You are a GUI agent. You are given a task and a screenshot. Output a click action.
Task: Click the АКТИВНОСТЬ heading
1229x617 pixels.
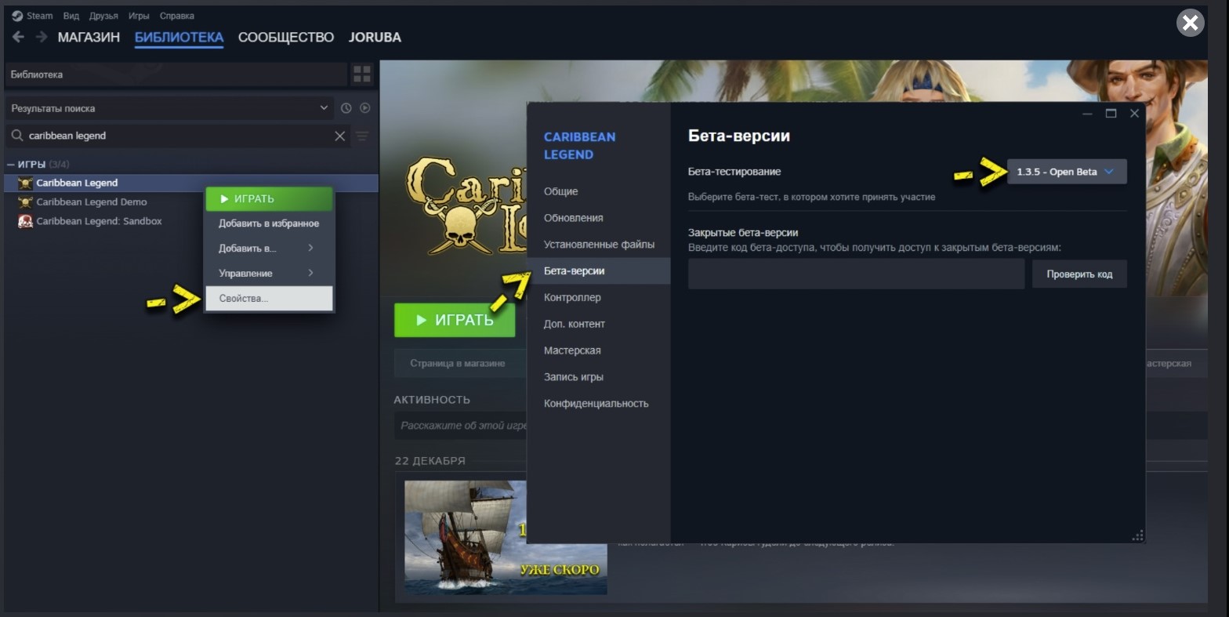point(432,400)
